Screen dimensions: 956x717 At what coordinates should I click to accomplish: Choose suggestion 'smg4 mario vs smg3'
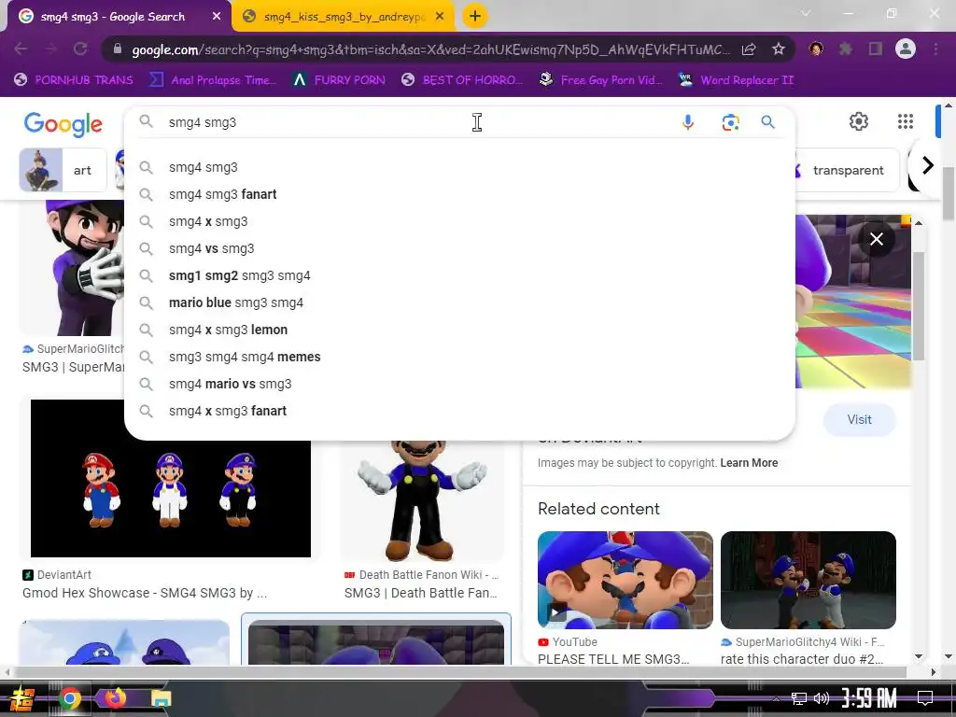point(459,384)
